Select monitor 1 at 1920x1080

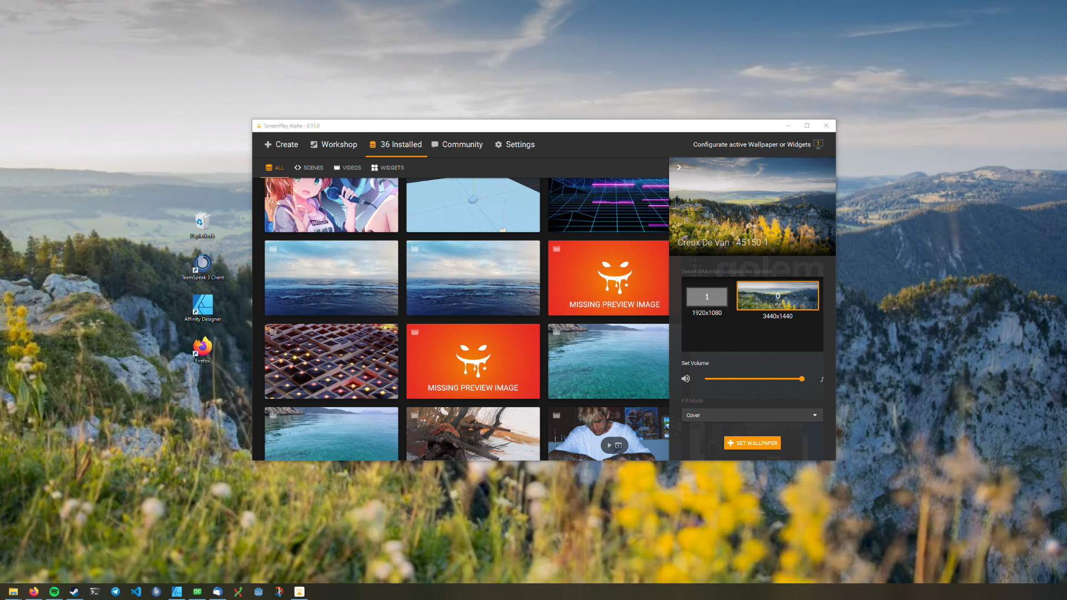[707, 296]
